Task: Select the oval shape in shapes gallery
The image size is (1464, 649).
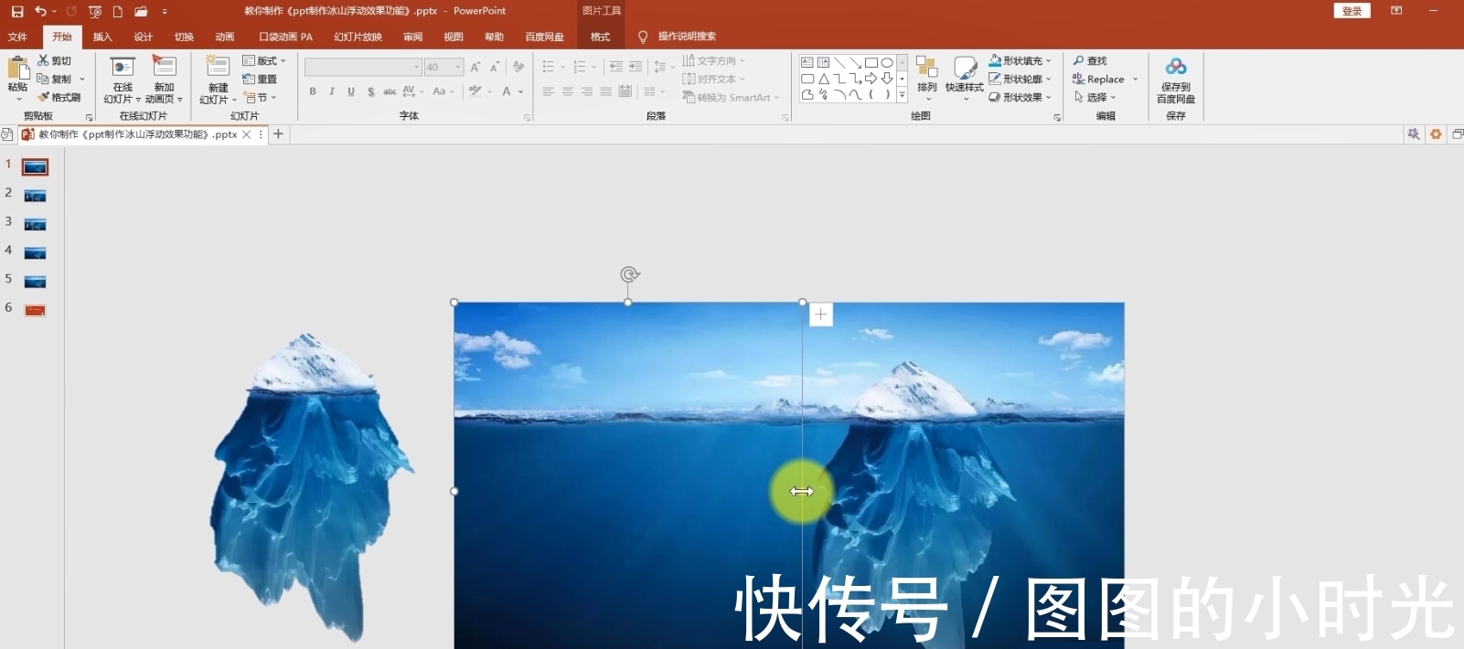Action: point(886,63)
